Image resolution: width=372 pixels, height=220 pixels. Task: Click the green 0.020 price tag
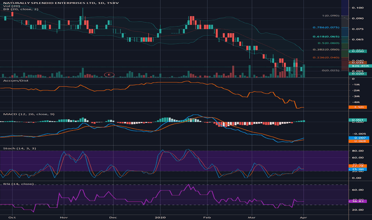[x=358, y=74]
